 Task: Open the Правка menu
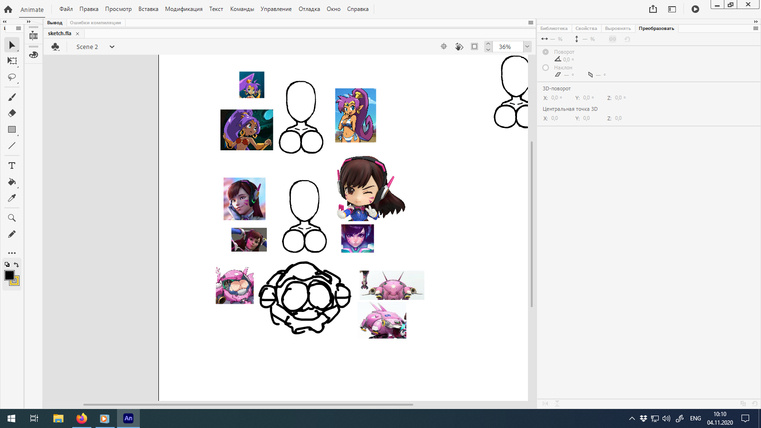click(89, 9)
